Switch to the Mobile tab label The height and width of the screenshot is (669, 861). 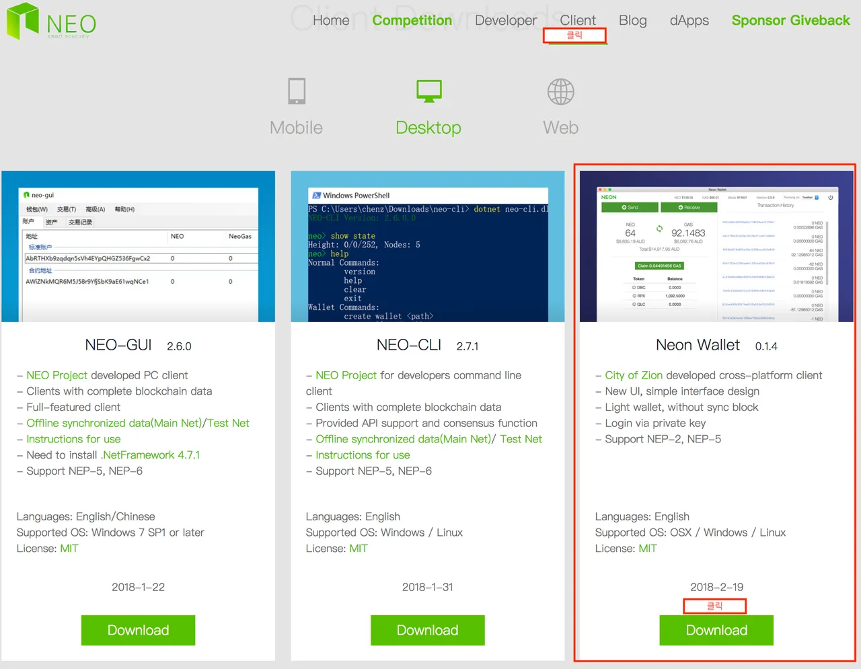296,128
